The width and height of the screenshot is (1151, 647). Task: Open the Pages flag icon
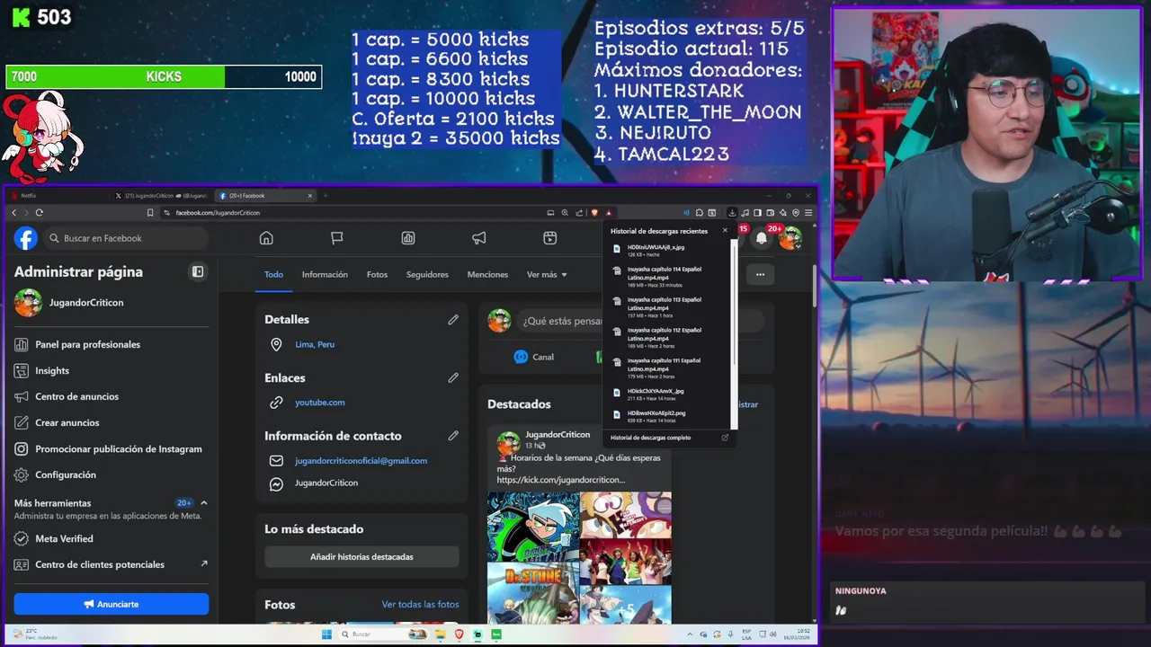(x=337, y=238)
